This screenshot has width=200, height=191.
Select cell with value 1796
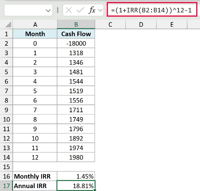coord(76,129)
